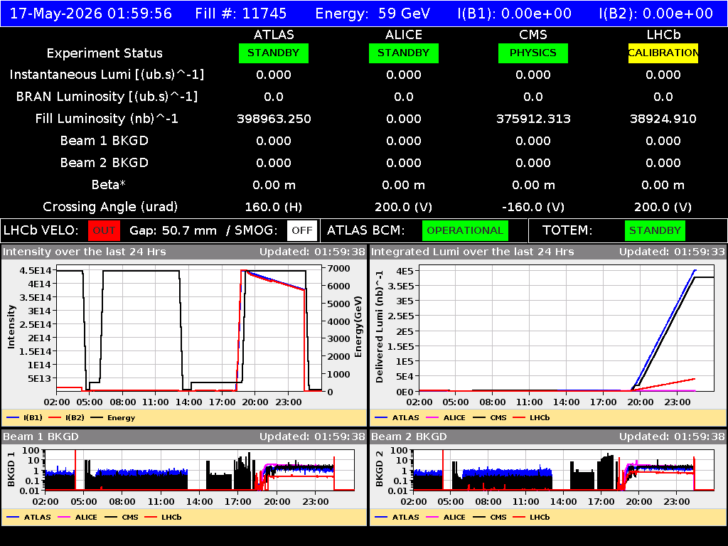Viewport: 728px width, 546px height.
Task: Click the BRAN Luminosity row label
Action: (107, 97)
